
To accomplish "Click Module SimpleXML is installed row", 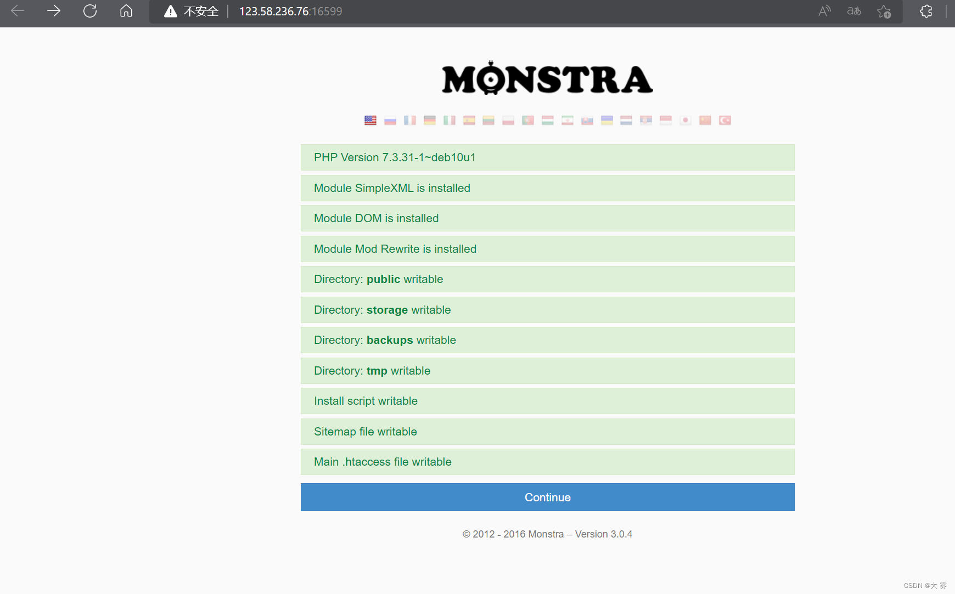I will 548,188.
